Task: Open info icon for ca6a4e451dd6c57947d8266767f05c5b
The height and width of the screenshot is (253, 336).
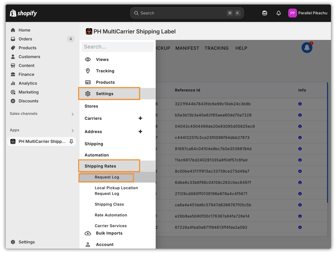Action: click(300, 205)
